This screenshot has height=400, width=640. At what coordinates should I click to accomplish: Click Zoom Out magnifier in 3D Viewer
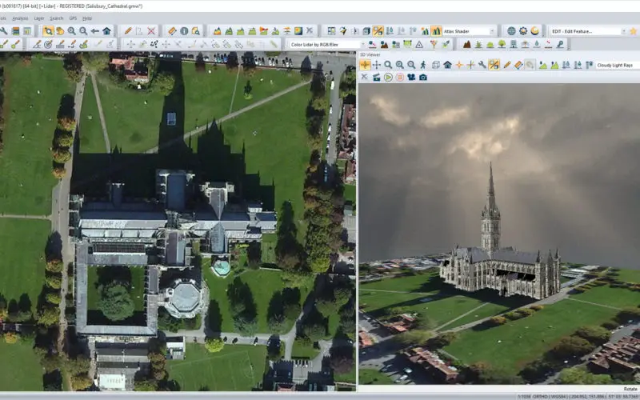tap(411, 65)
